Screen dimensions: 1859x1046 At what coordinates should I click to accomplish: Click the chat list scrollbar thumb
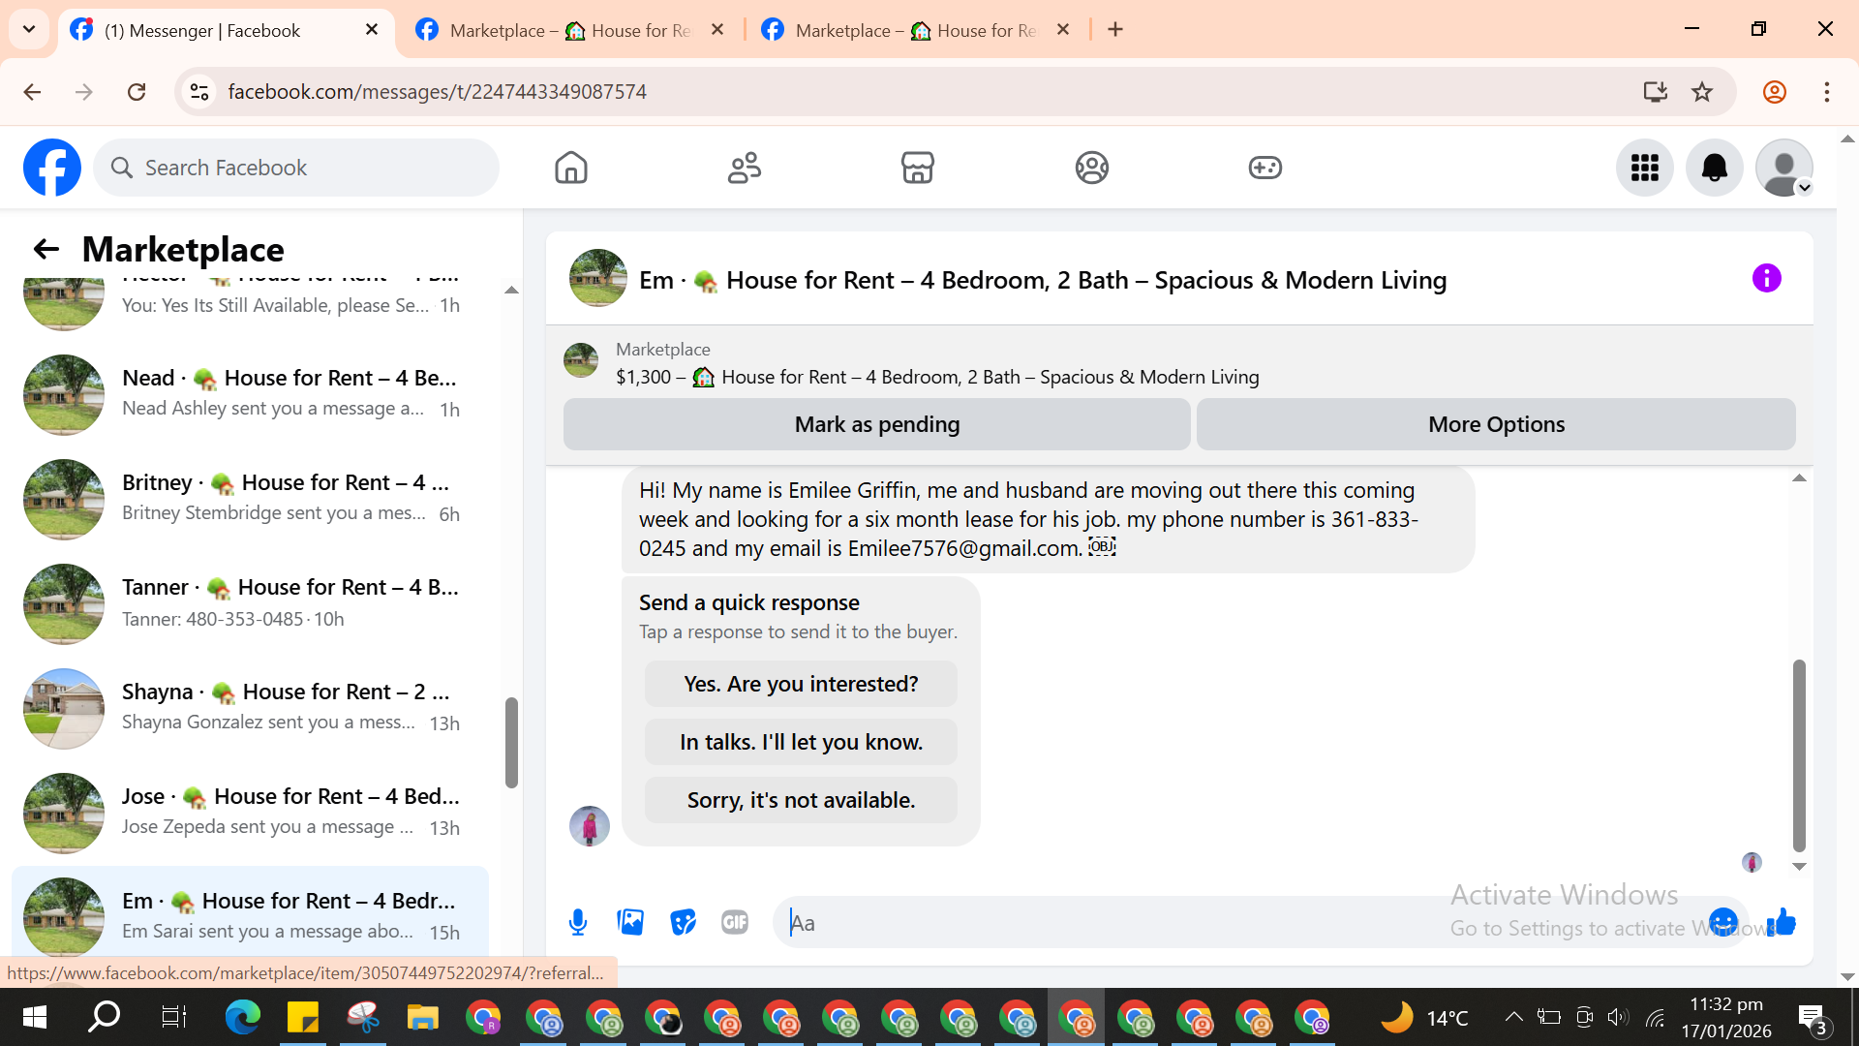tap(511, 742)
